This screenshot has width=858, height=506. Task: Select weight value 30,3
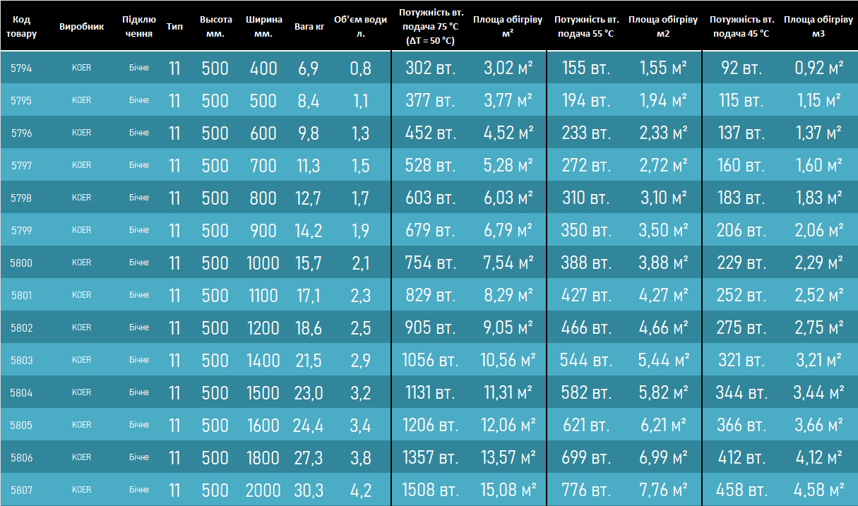pos(309,490)
